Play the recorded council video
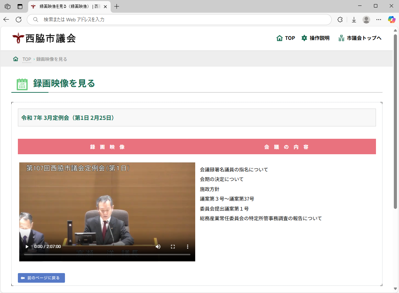Image resolution: width=399 pixels, height=293 pixels. 27,246
